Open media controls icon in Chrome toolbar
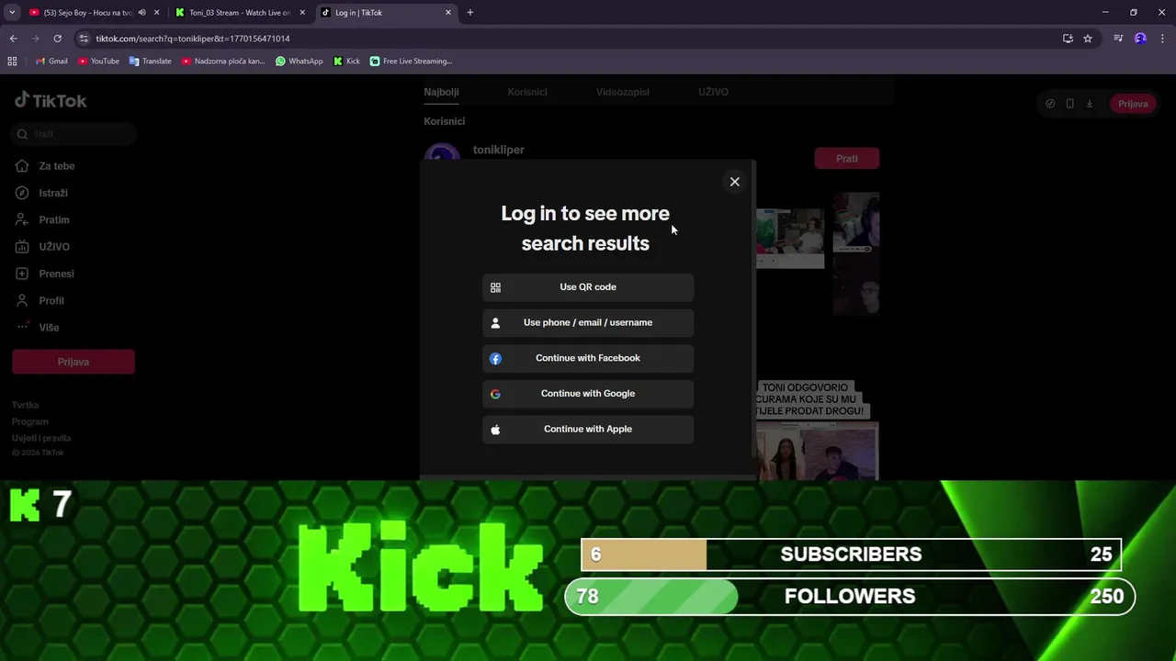This screenshot has width=1176, height=661. (1118, 39)
